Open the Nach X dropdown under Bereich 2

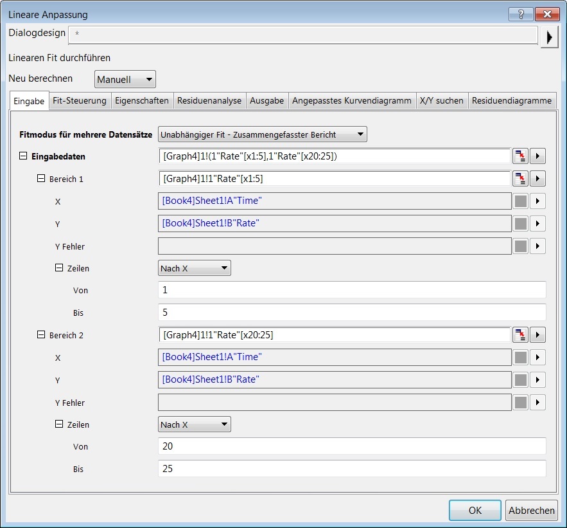tap(195, 425)
